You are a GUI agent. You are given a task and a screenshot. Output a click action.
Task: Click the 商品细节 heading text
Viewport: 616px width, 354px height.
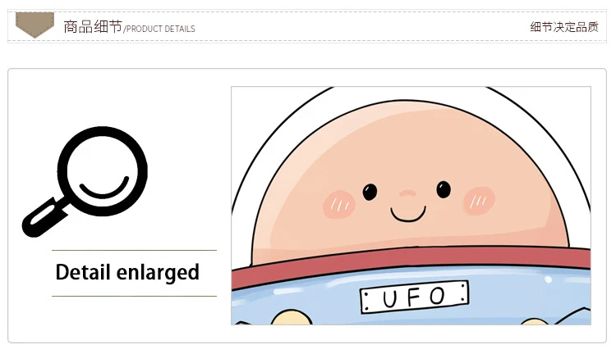coord(93,27)
